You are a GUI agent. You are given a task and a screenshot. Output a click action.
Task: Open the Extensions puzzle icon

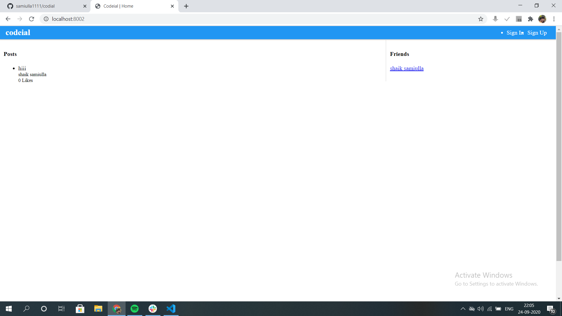[x=530, y=19]
